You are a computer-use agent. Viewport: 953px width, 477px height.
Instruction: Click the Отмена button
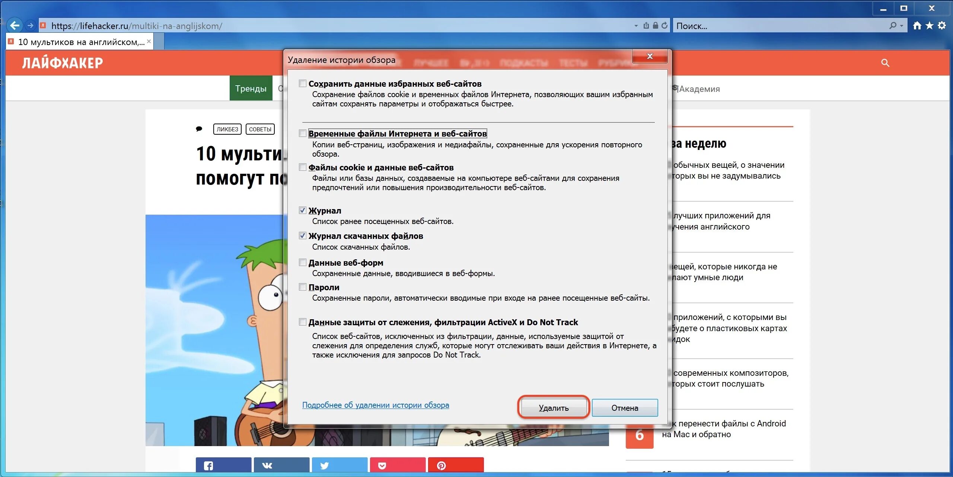pos(625,408)
